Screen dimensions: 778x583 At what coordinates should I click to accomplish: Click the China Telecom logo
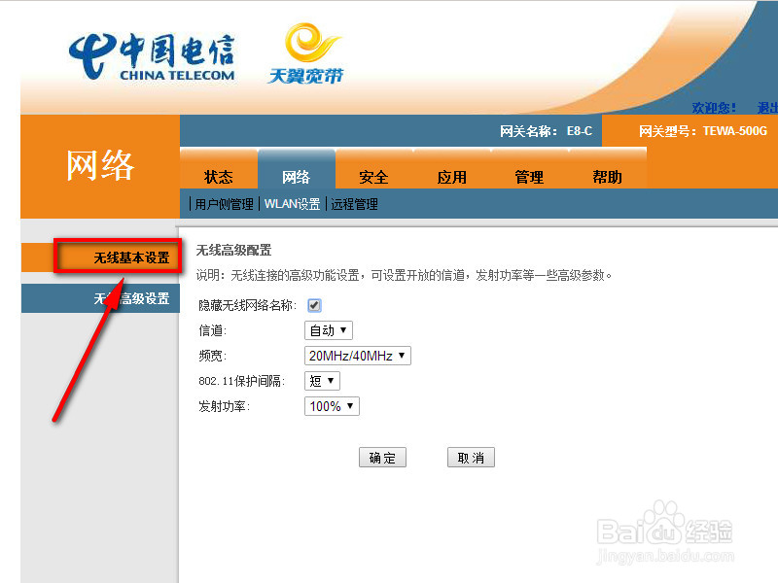click(152, 57)
